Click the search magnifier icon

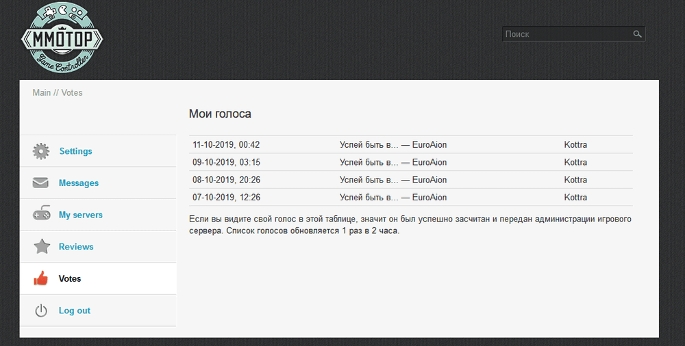pos(637,34)
